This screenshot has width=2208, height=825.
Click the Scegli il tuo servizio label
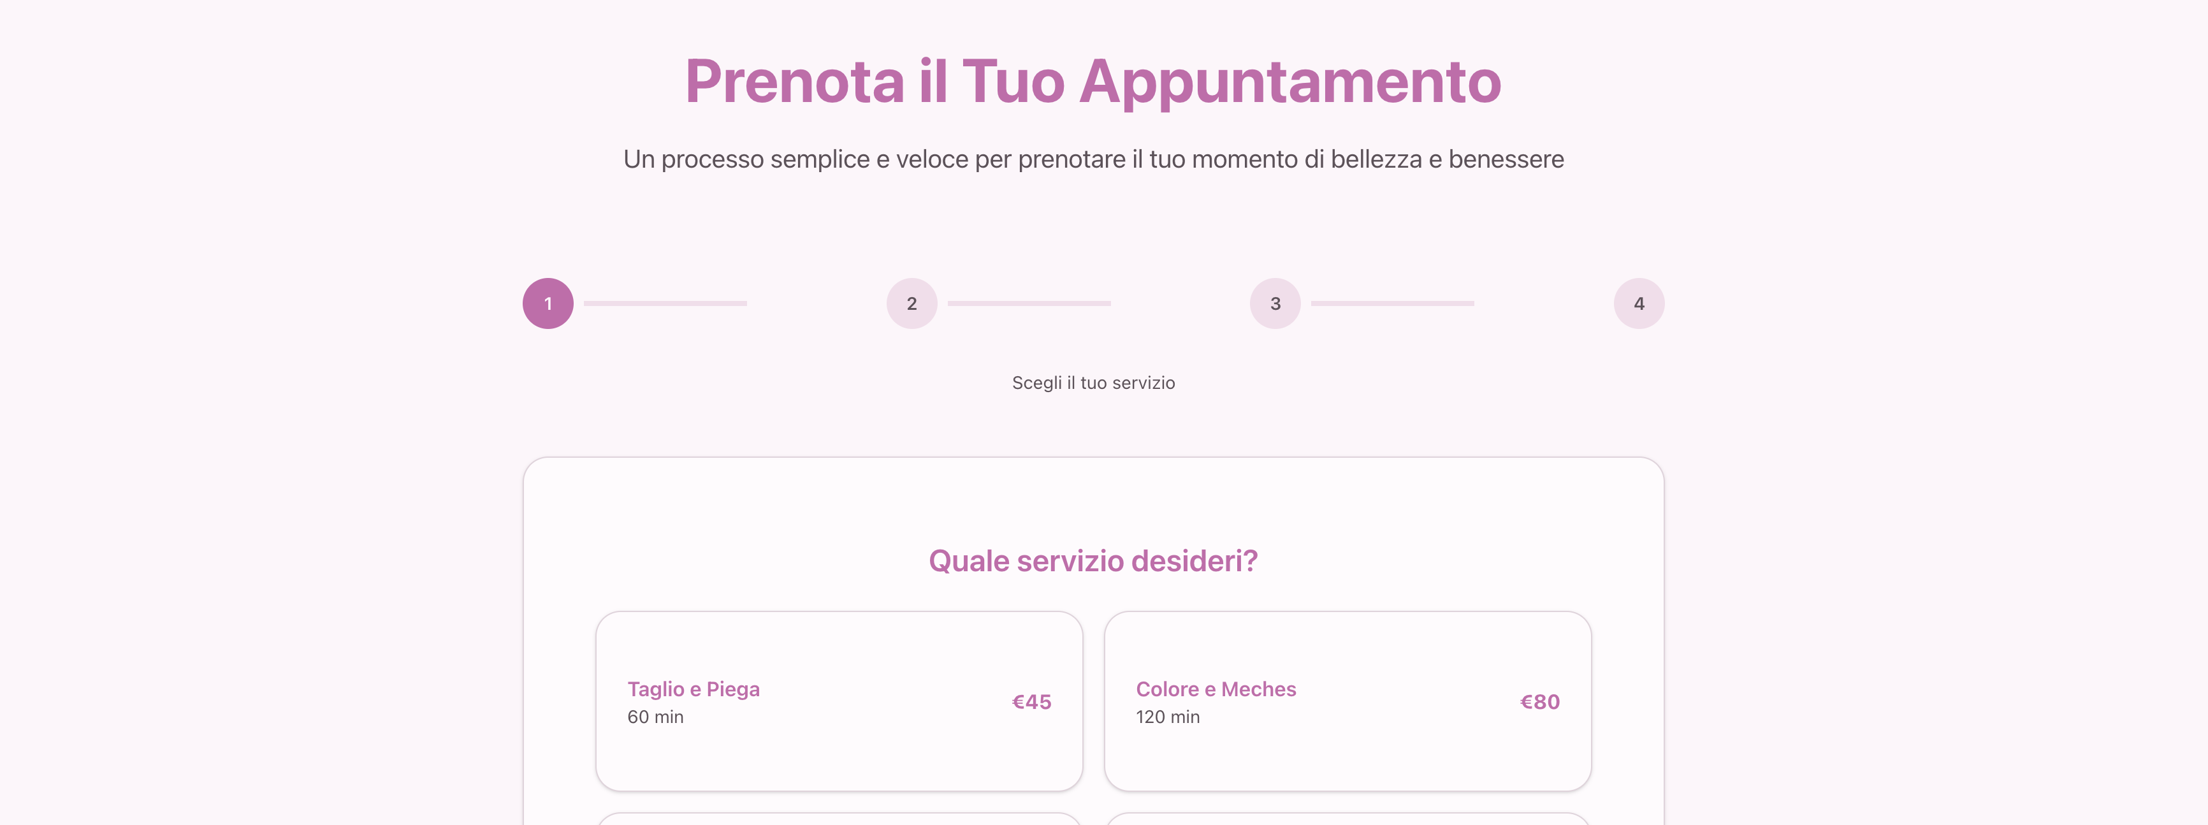point(1093,383)
